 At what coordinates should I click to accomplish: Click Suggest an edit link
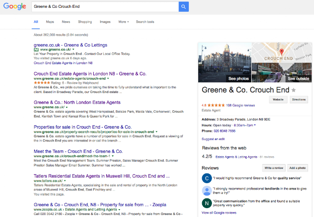click(213, 139)
